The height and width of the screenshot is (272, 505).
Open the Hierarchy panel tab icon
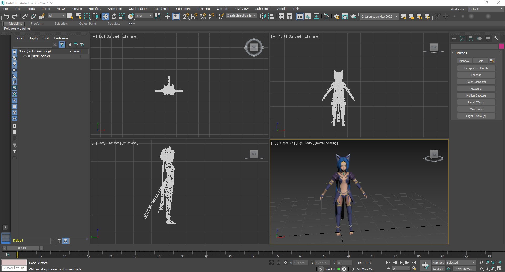tap(471, 39)
